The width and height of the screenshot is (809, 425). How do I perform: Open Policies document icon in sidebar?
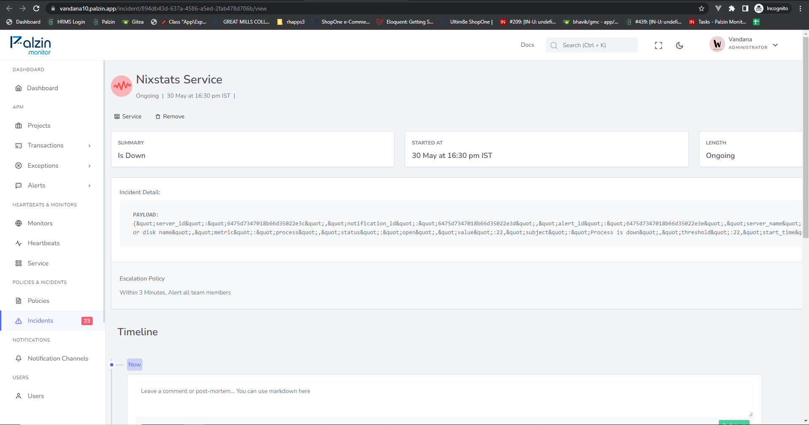click(19, 301)
